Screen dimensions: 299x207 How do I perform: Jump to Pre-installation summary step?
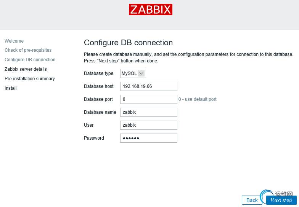[x=30, y=79]
